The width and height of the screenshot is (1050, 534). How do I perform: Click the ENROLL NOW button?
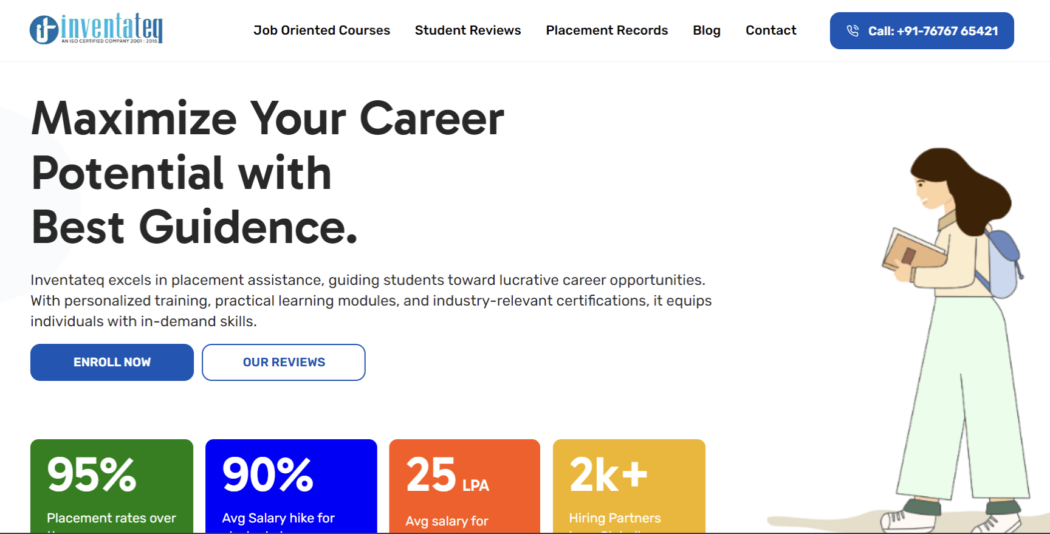tap(112, 362)
